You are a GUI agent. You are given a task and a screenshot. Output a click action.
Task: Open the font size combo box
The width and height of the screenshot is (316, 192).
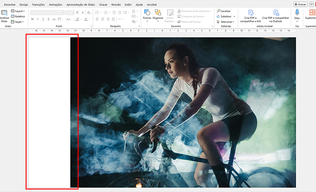(x=70, y=13)
